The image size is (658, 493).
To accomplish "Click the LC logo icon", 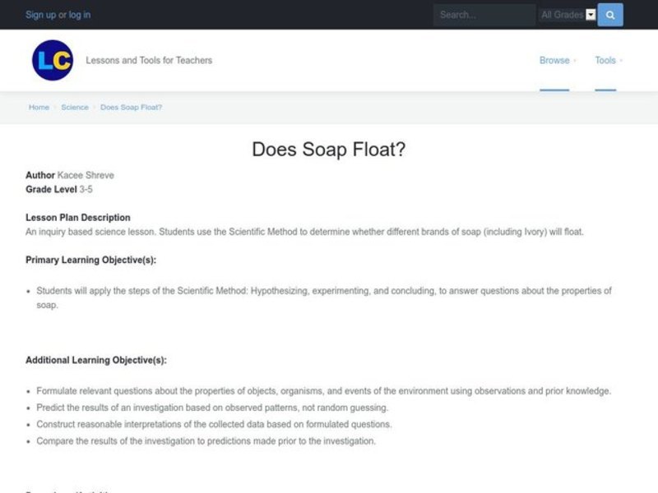I will point(53,60).
